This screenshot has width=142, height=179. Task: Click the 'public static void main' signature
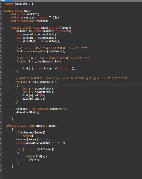coord(42,28)
